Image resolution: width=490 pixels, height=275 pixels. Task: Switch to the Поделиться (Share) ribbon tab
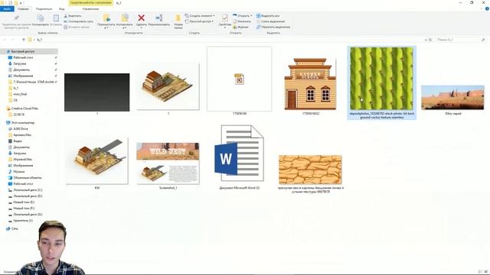[x=44, y=8]
